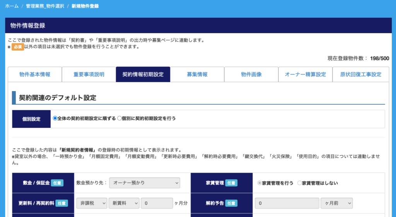The height and width of the screenshot is (217, 396).
Task: Click the 任意 badge beside 敷金 / 保証金
Action: point(57,183)
